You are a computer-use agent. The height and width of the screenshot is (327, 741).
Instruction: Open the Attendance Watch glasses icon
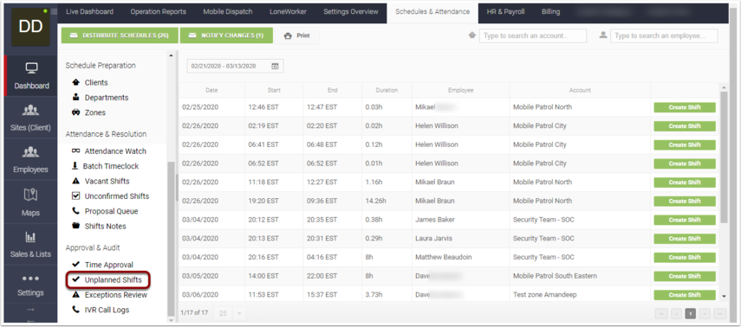coord(75,151)
